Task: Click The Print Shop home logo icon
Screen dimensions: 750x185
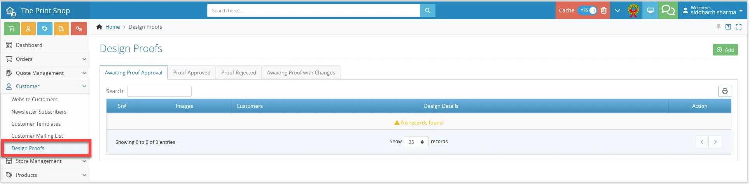Action: click(11, 12)
